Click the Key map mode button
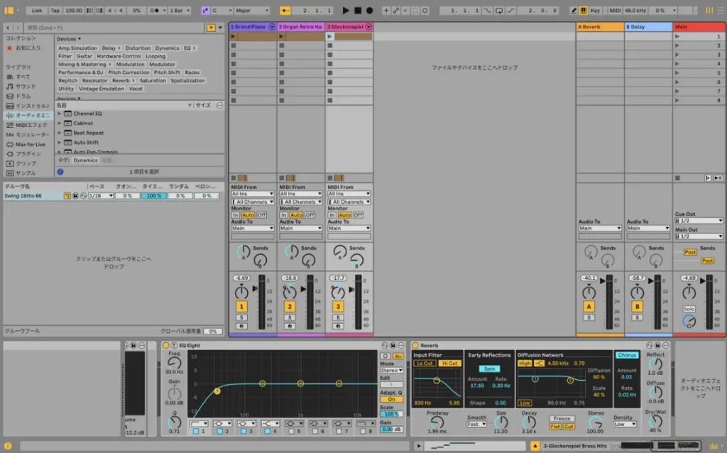The width and height of the screenshot is (727, 453). click(596, 10)
